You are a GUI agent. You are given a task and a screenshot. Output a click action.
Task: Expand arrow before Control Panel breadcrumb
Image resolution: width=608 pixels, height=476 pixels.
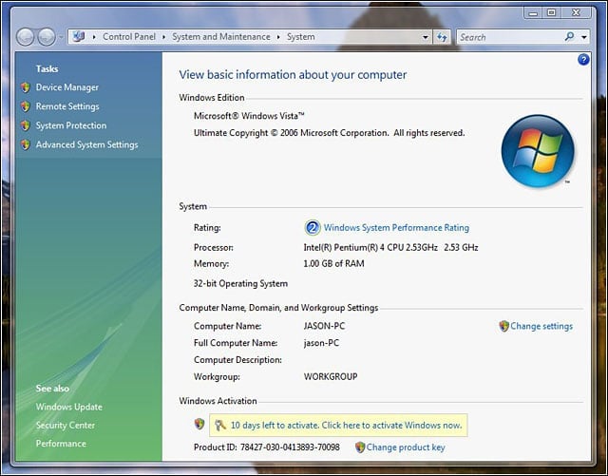point(94,37)
